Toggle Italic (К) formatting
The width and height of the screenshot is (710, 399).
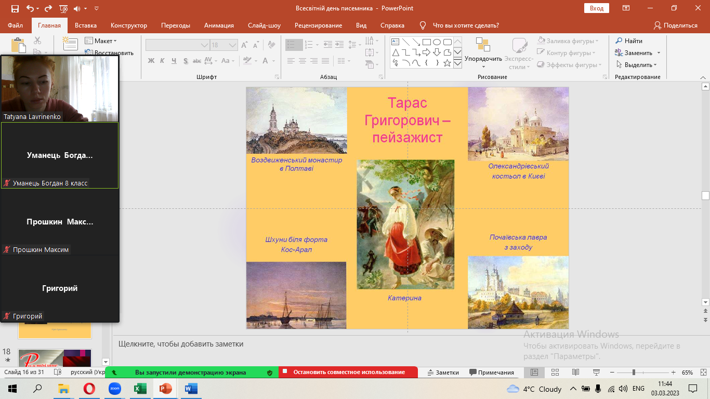tap(162, 61)
